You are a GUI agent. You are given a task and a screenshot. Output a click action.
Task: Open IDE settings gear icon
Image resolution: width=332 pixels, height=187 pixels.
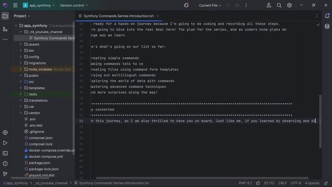tap(289, 5)
